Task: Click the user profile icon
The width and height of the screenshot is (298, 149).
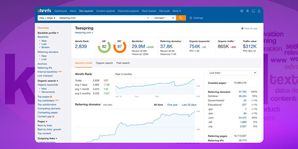Action: 259,11
